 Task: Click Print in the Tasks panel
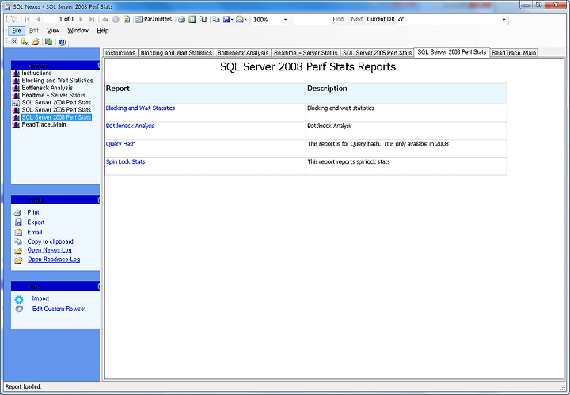coord(33,212)
